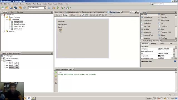
Task: Switch to pasien.java editor tab
Action: (100, 12)
